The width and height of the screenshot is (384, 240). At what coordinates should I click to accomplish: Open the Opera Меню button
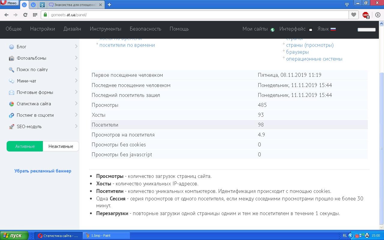pos(9,3)
